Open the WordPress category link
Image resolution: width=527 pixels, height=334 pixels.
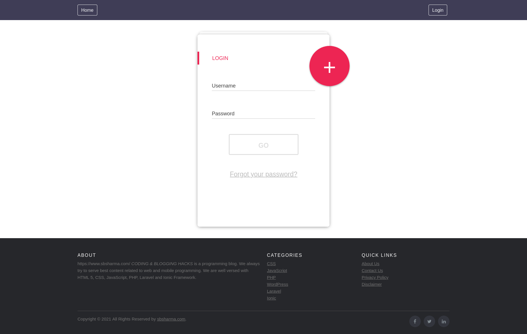pyautogui.click(x=277, y=284)
